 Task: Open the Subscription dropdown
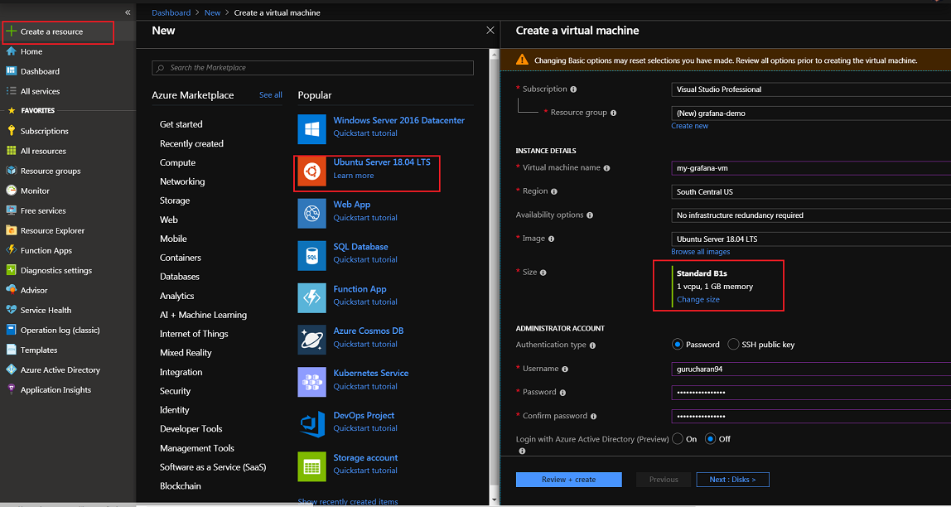pos(811,89)
